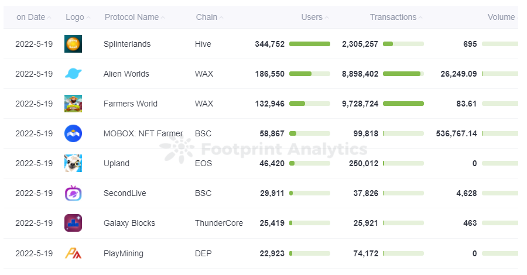The image size is (527, 275).
Task: Click the transactions value 99,818
Action: 365,133
